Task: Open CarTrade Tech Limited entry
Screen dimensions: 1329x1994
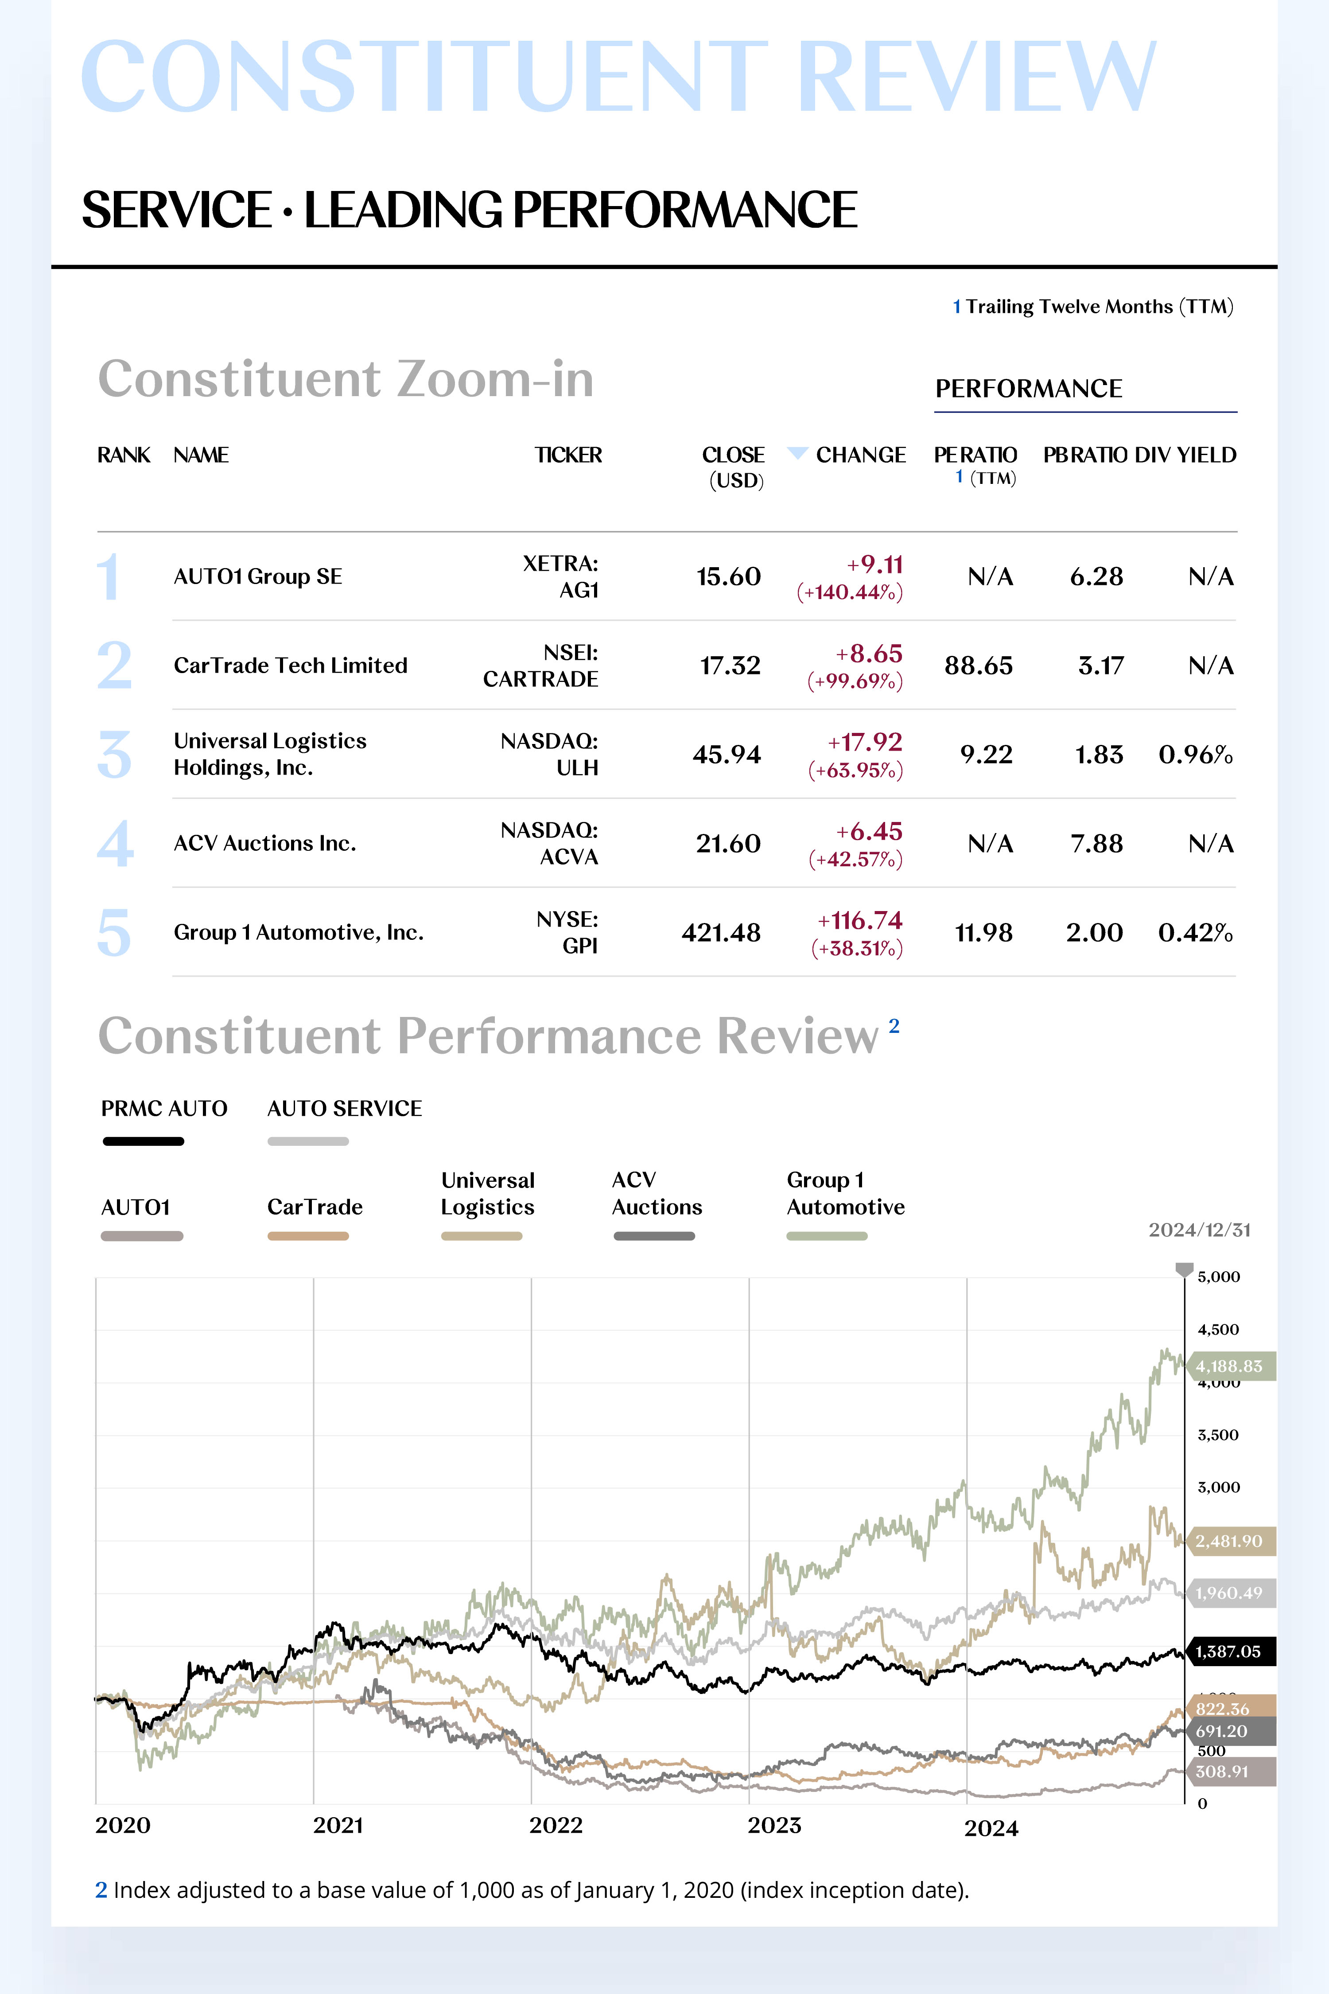Action: point(290,666)
